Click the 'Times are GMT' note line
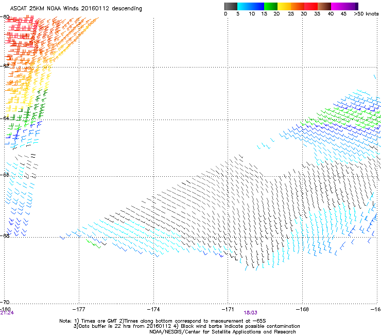381x335 pixels. (x=163, y=321)
